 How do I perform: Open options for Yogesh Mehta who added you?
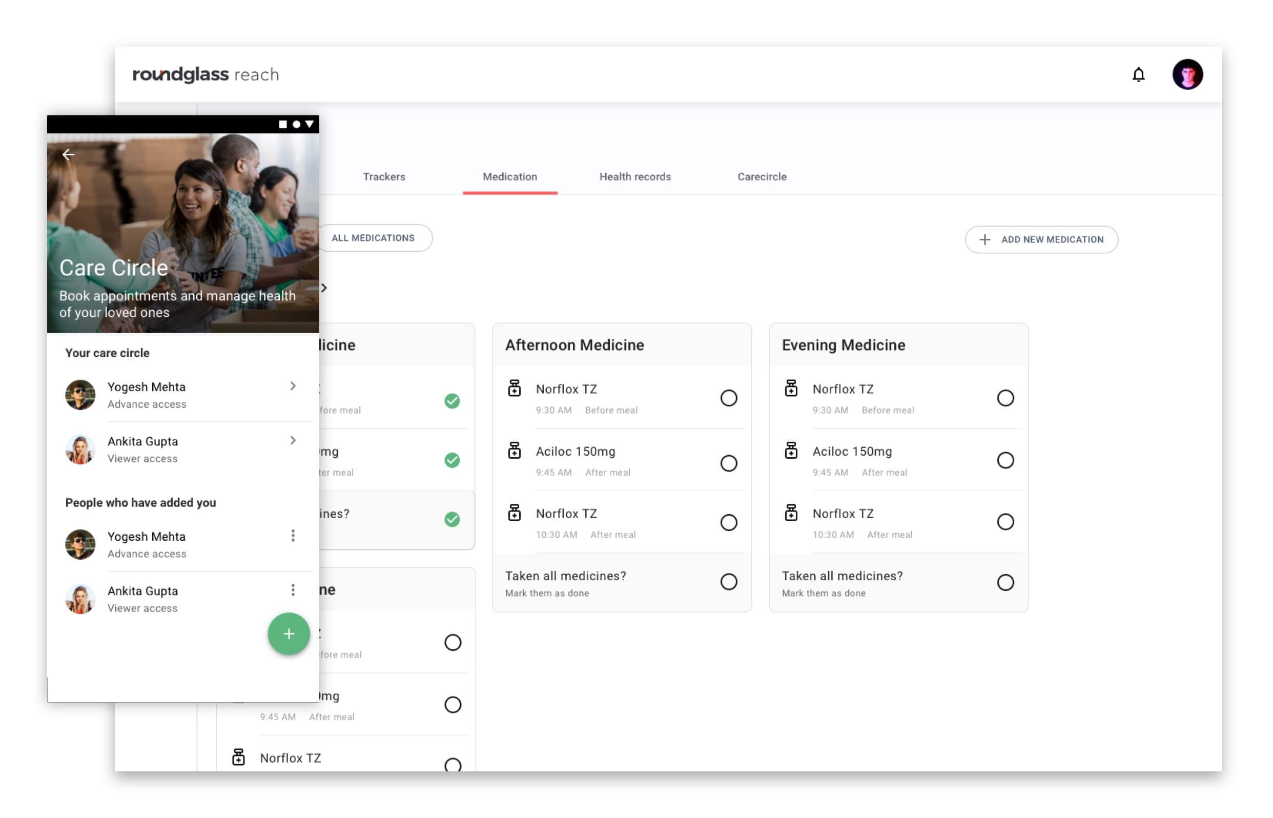click(x=293, y=536)
